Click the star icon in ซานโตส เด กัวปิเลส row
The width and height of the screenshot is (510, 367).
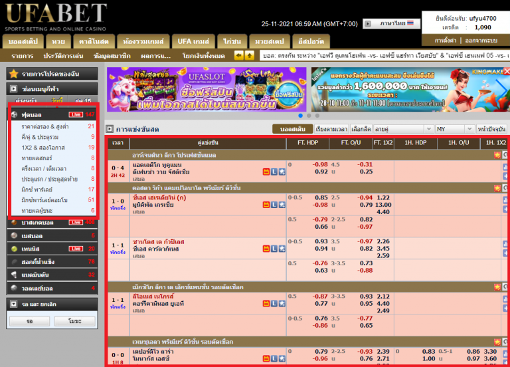click(x=282, y=249)
